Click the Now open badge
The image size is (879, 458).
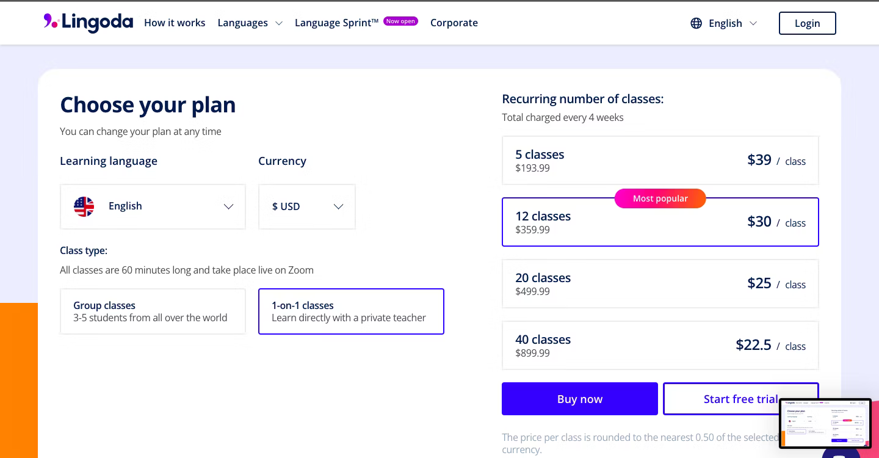point(400,21)
